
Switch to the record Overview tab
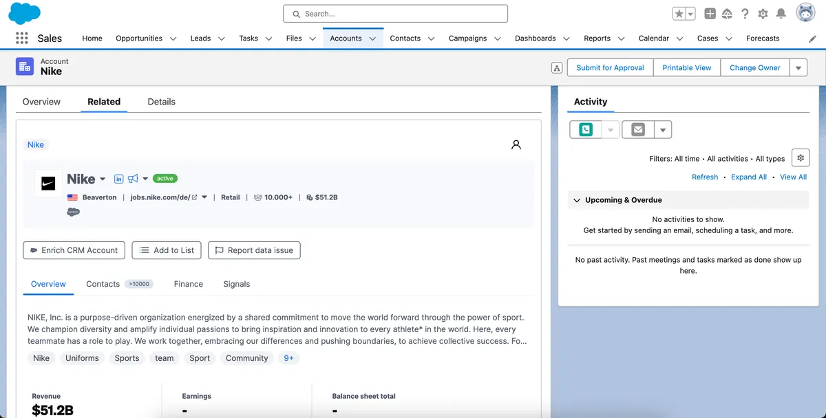(x=41, y=102)
